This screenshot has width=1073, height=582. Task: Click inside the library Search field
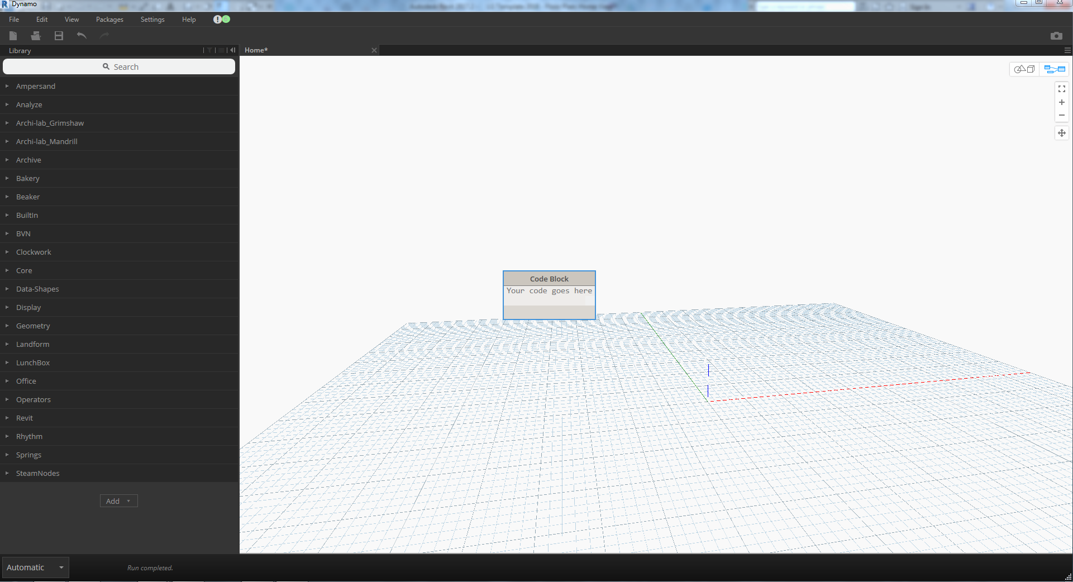click(x=119, y=66)
